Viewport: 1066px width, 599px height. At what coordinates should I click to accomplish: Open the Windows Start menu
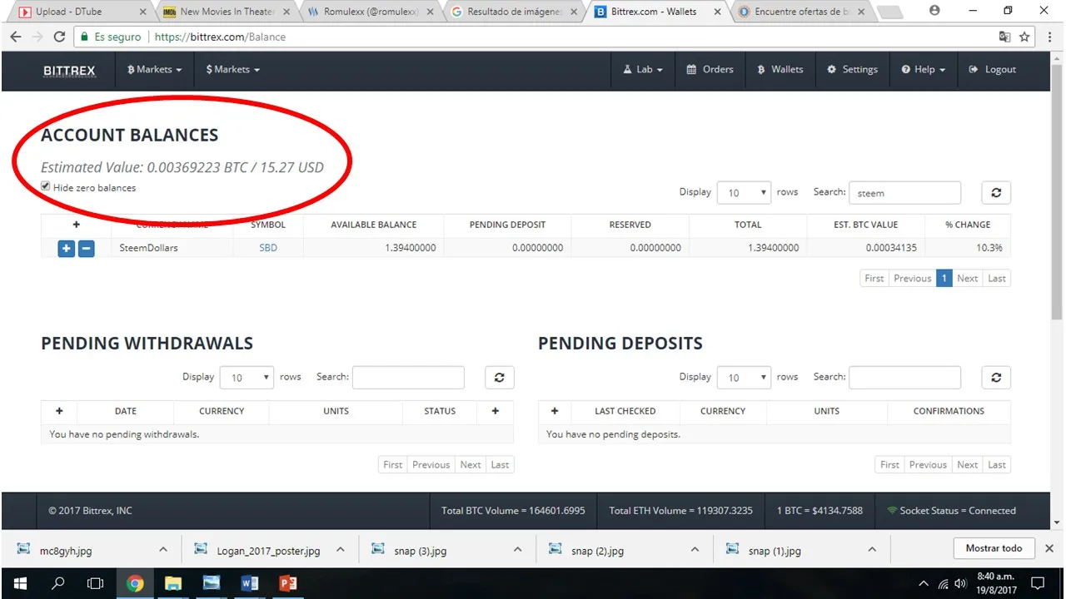click(20, 583)
